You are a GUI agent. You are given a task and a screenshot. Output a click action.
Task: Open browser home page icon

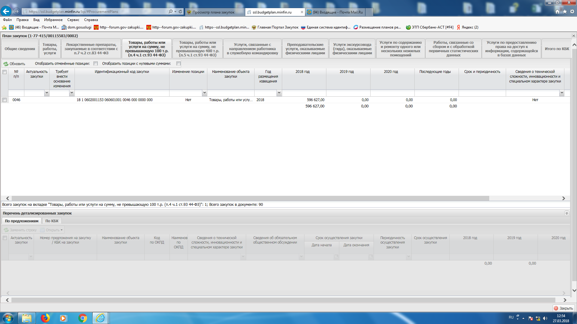point(557,11)
